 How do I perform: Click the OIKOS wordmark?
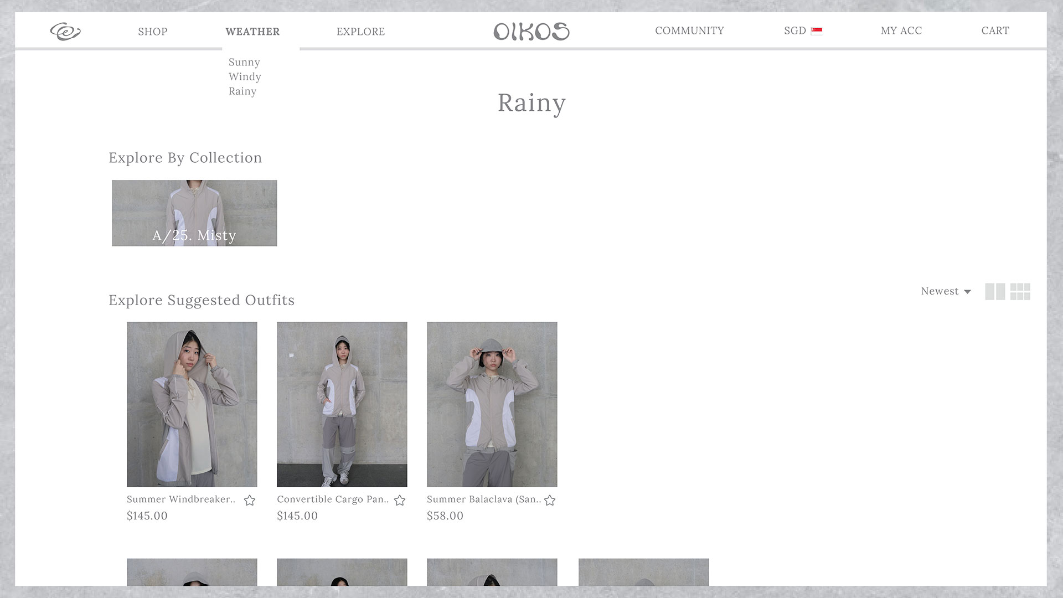pos(531,32)
